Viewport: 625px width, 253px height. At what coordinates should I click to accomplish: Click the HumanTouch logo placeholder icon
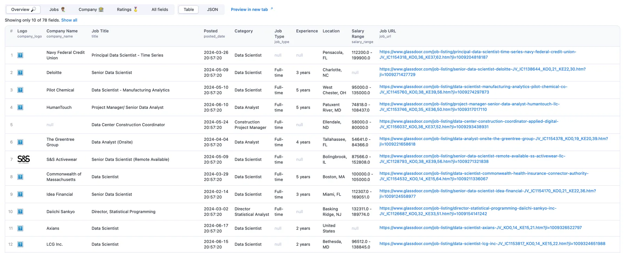pyautogui.click(x=20, y=107)
